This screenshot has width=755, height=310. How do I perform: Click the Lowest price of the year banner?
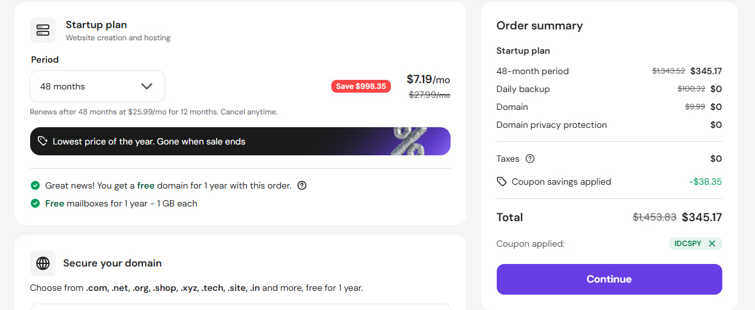(240, 141)
